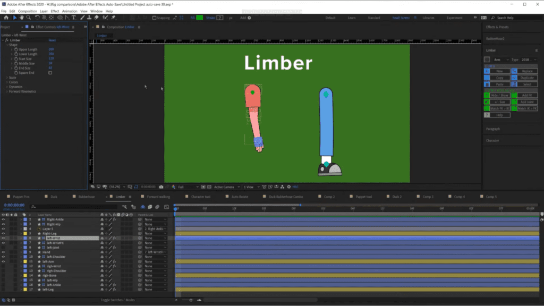
Task: Enable Snapping in the toolbar
Action: point(153,18)
